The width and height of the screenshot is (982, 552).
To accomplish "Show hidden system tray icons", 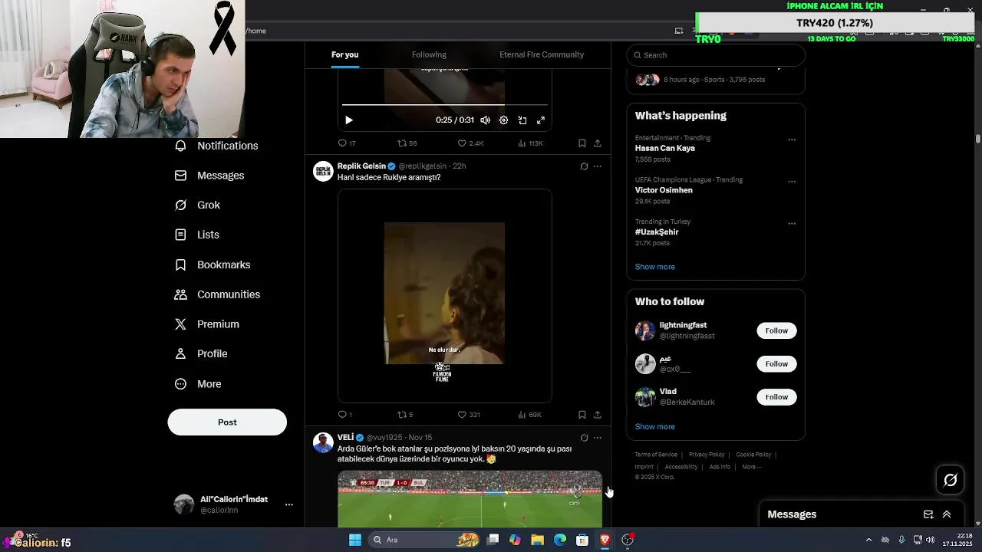I will (868, 540).
